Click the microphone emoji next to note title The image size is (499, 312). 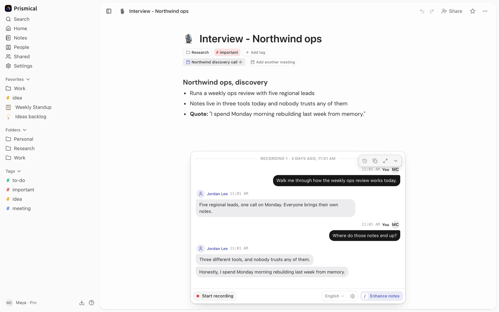[x=188, y=39]
